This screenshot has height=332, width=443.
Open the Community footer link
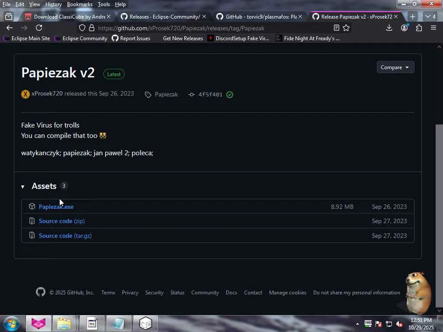(x=205, y=293)
